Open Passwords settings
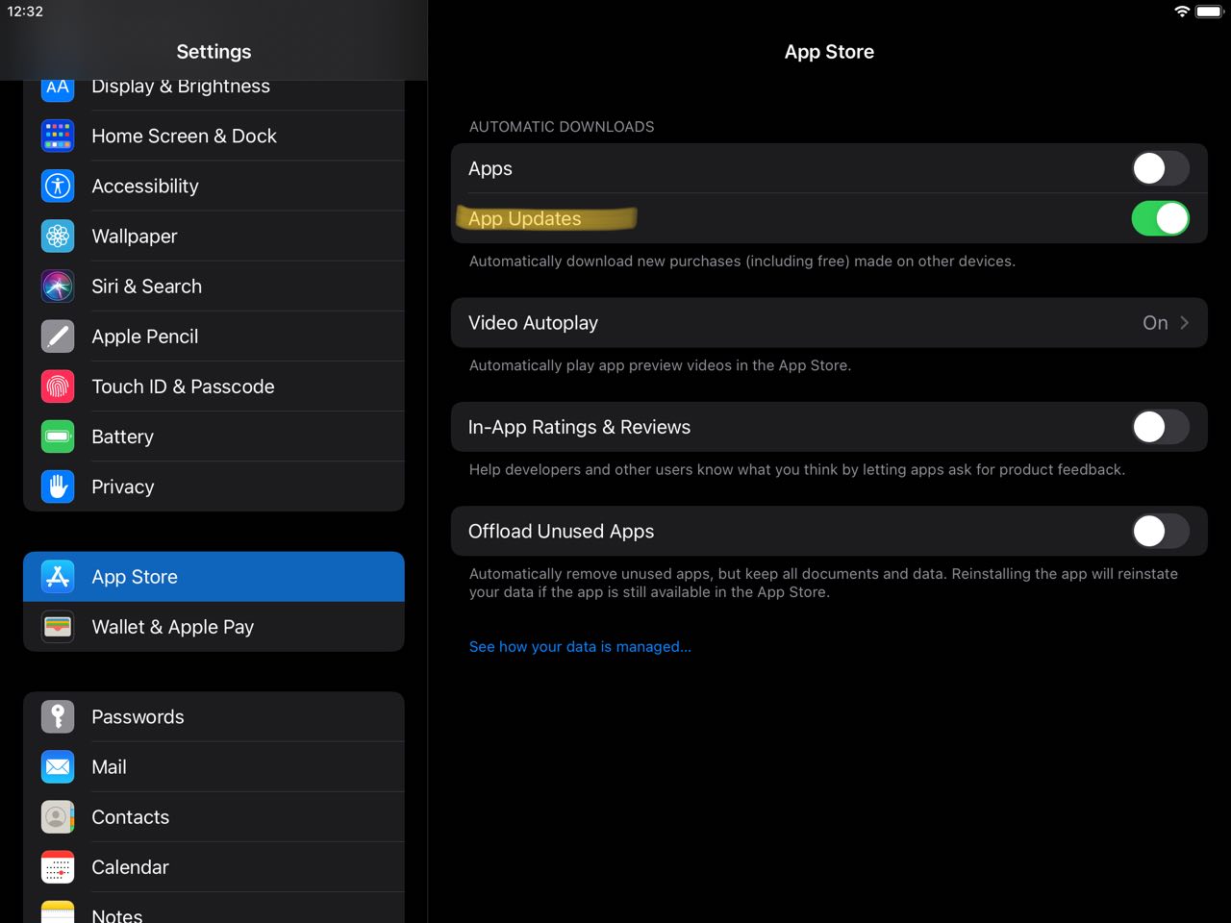 pyautogui.click(x=214, y=716)
